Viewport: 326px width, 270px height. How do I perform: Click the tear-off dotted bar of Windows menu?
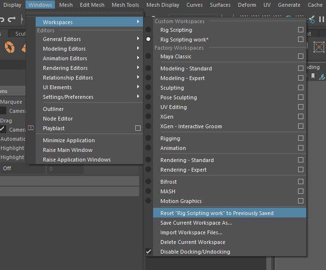pos(84,13)
